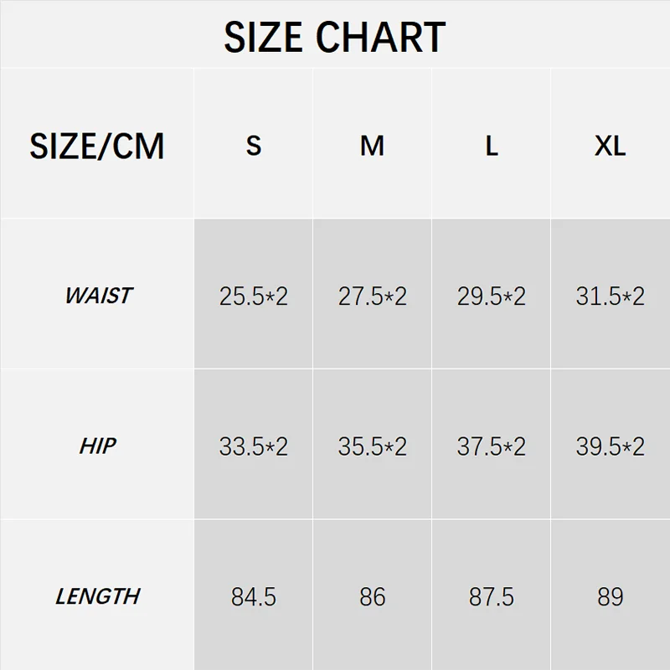
Task: Pick waist value 31.5*2 for size XL
Action: pos(611,296)
